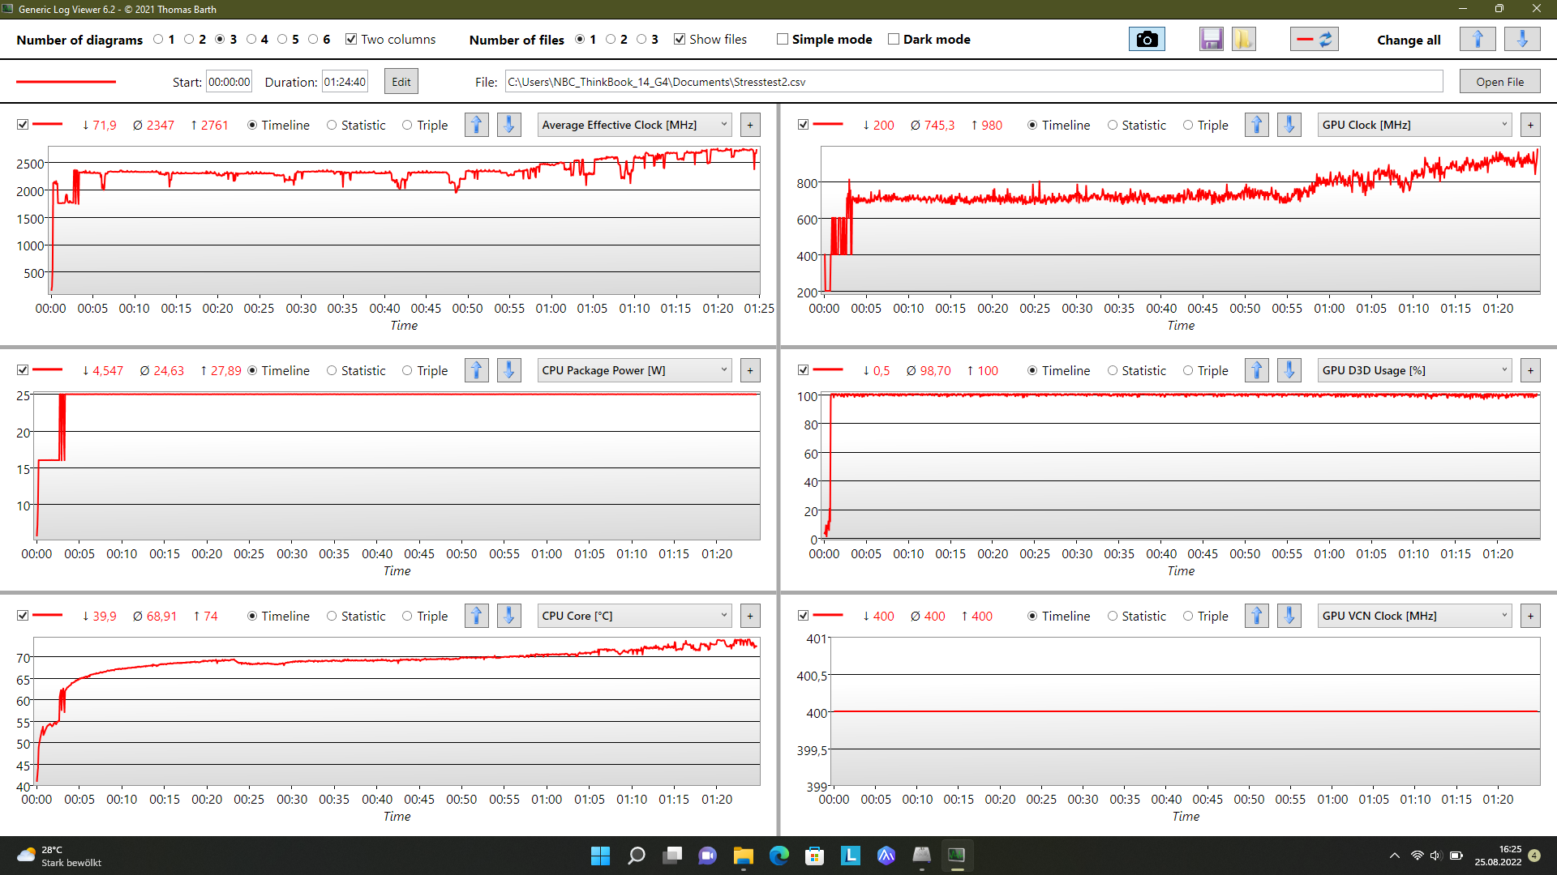This screenshot has height=875, width=1557.
Task: Click plus button next to GPU VCN Clock
Action: (x=1530, y=616)
